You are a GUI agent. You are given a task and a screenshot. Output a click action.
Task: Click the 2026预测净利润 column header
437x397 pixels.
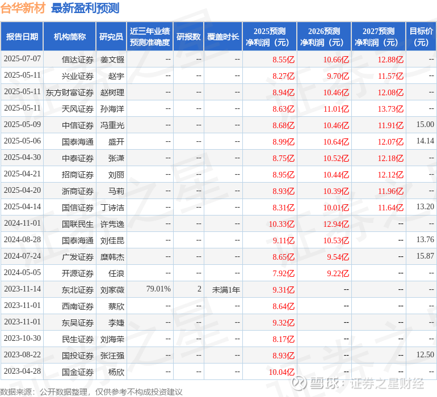click(x=324, y=36)
